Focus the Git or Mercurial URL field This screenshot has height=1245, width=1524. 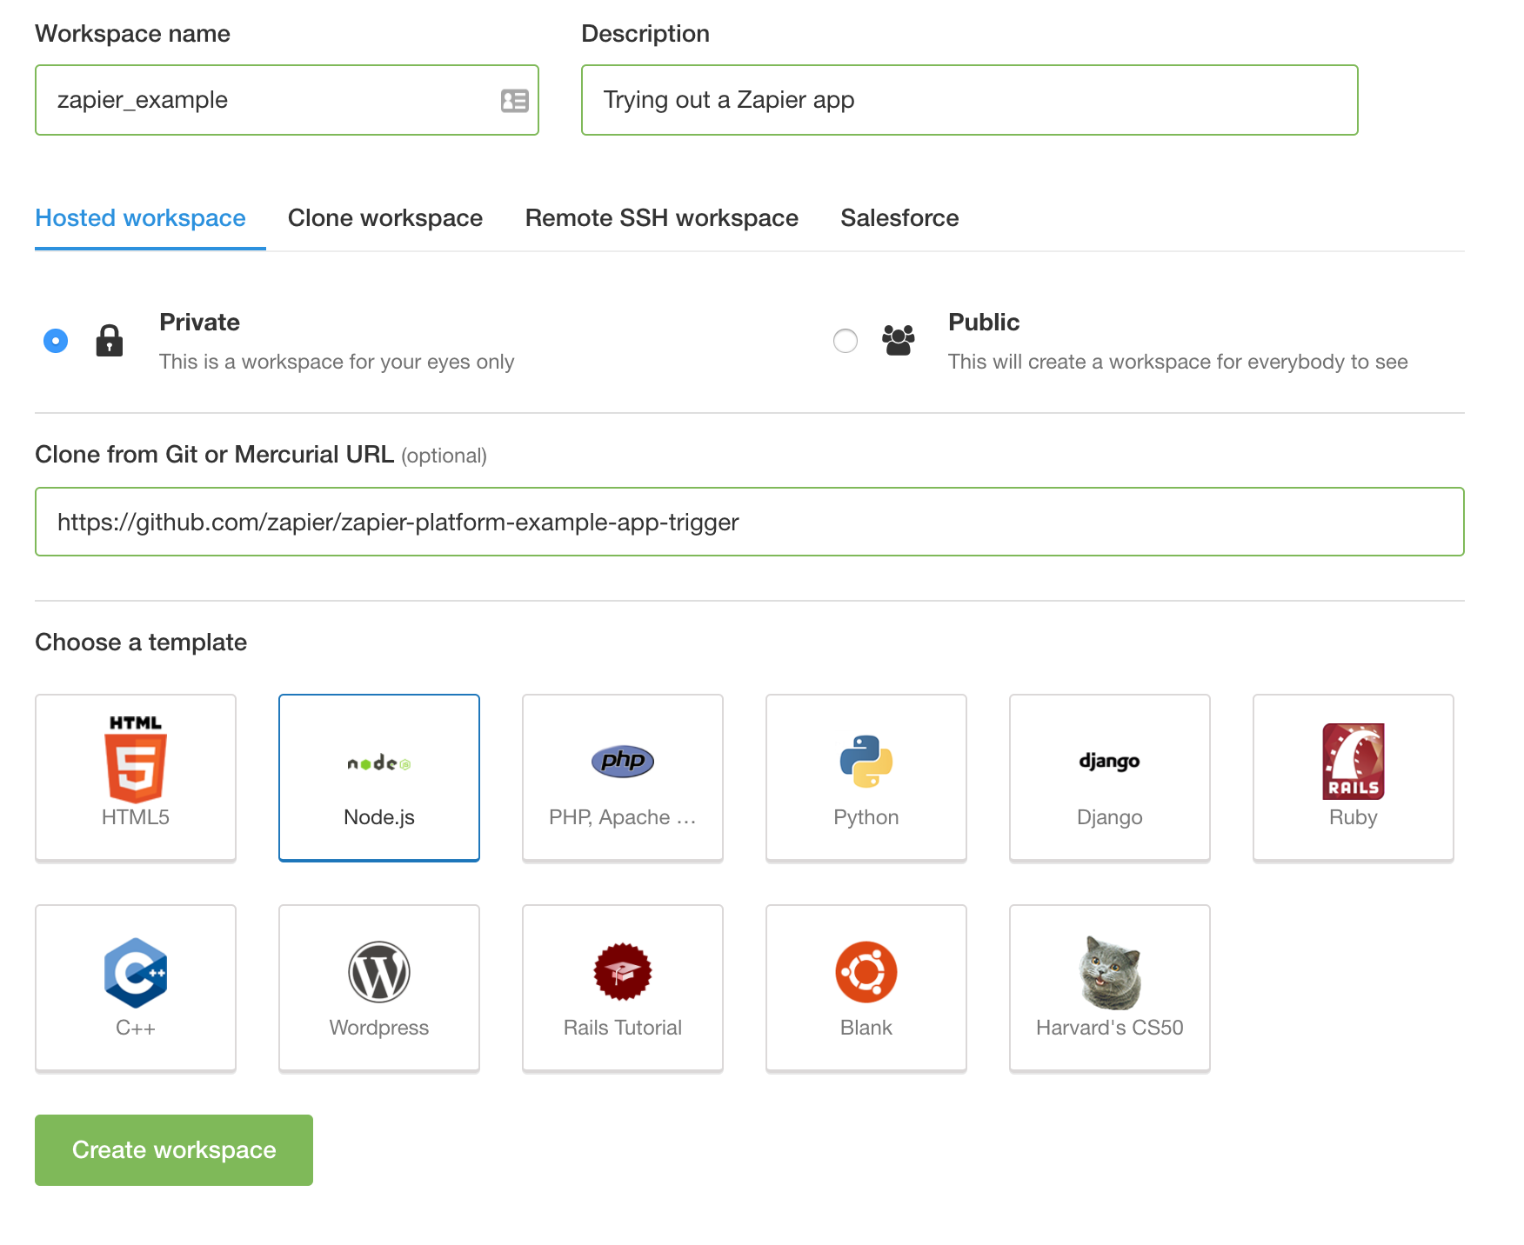click(750, 522)
